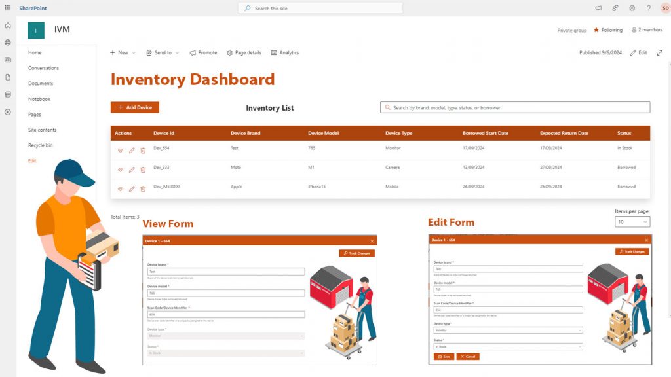
Task: Open Site contents from the sidebar
Action: tap(41, 130)
